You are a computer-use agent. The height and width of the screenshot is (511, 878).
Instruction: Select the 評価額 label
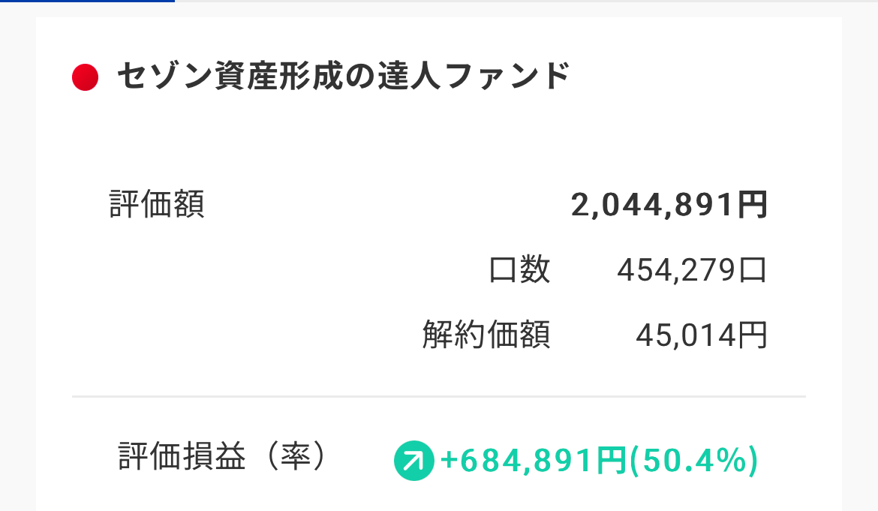157,204
